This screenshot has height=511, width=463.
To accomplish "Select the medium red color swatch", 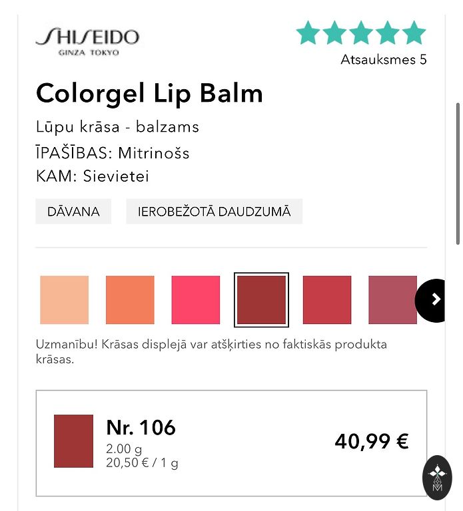I will click(x=327, y=300).
